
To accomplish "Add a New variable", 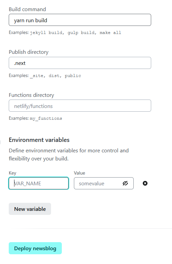I will coord(30,209).
